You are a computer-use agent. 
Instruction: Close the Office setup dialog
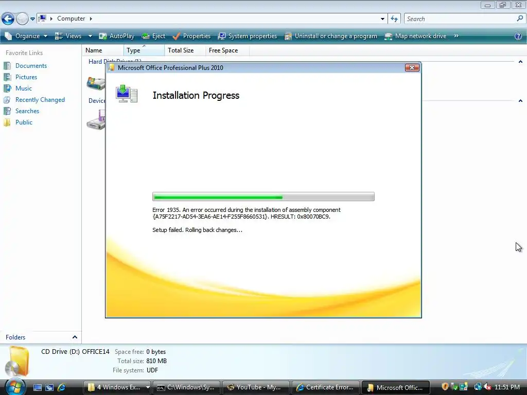click(412, 67)
